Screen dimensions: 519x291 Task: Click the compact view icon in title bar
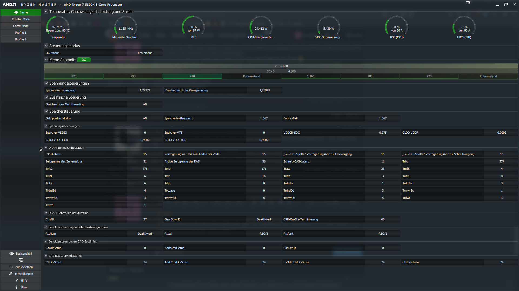468,3
